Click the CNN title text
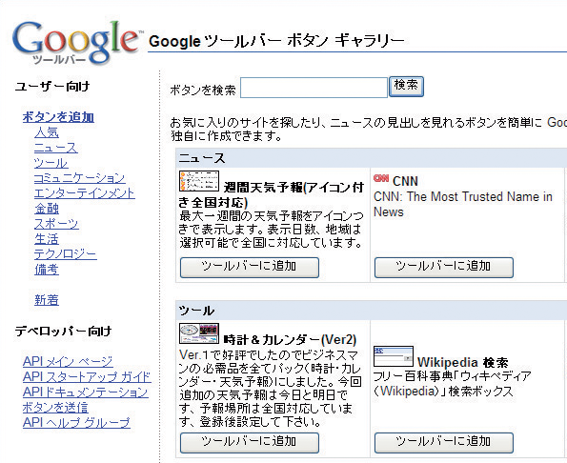Screen dimensions: 567x463 pyautogui.click(x=405, y=181)
